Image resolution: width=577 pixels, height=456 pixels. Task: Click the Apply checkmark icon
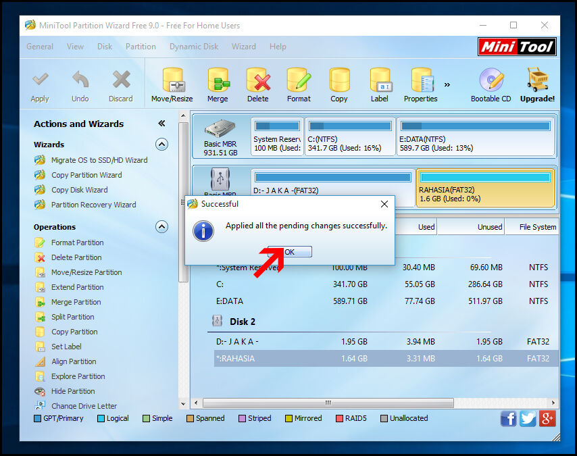click(x=40, y=79)
